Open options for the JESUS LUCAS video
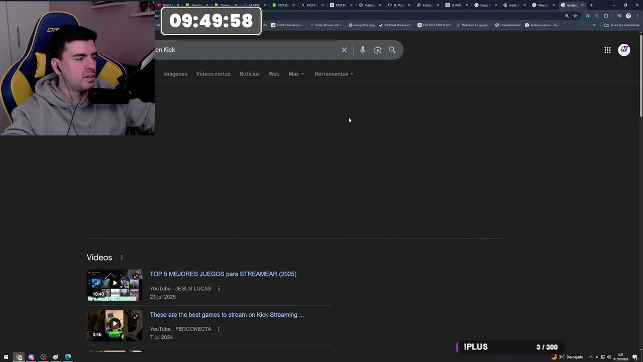The height and width of the screenshot is (362, 643). pos(219,289)
